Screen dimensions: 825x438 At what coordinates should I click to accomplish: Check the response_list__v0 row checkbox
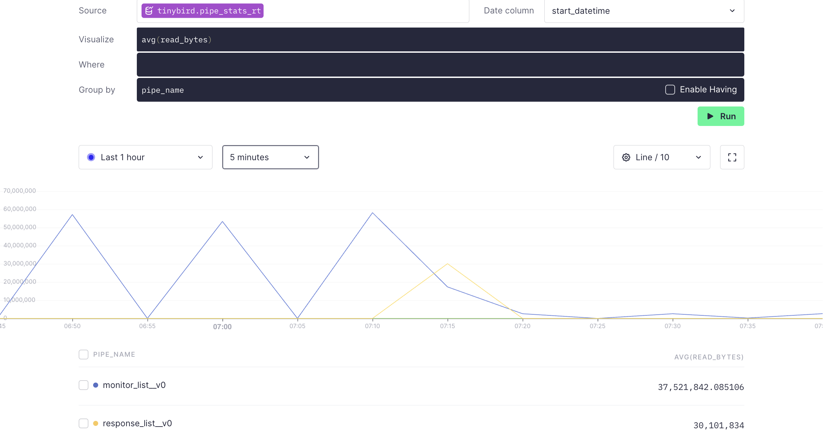(x=83, y=423)
